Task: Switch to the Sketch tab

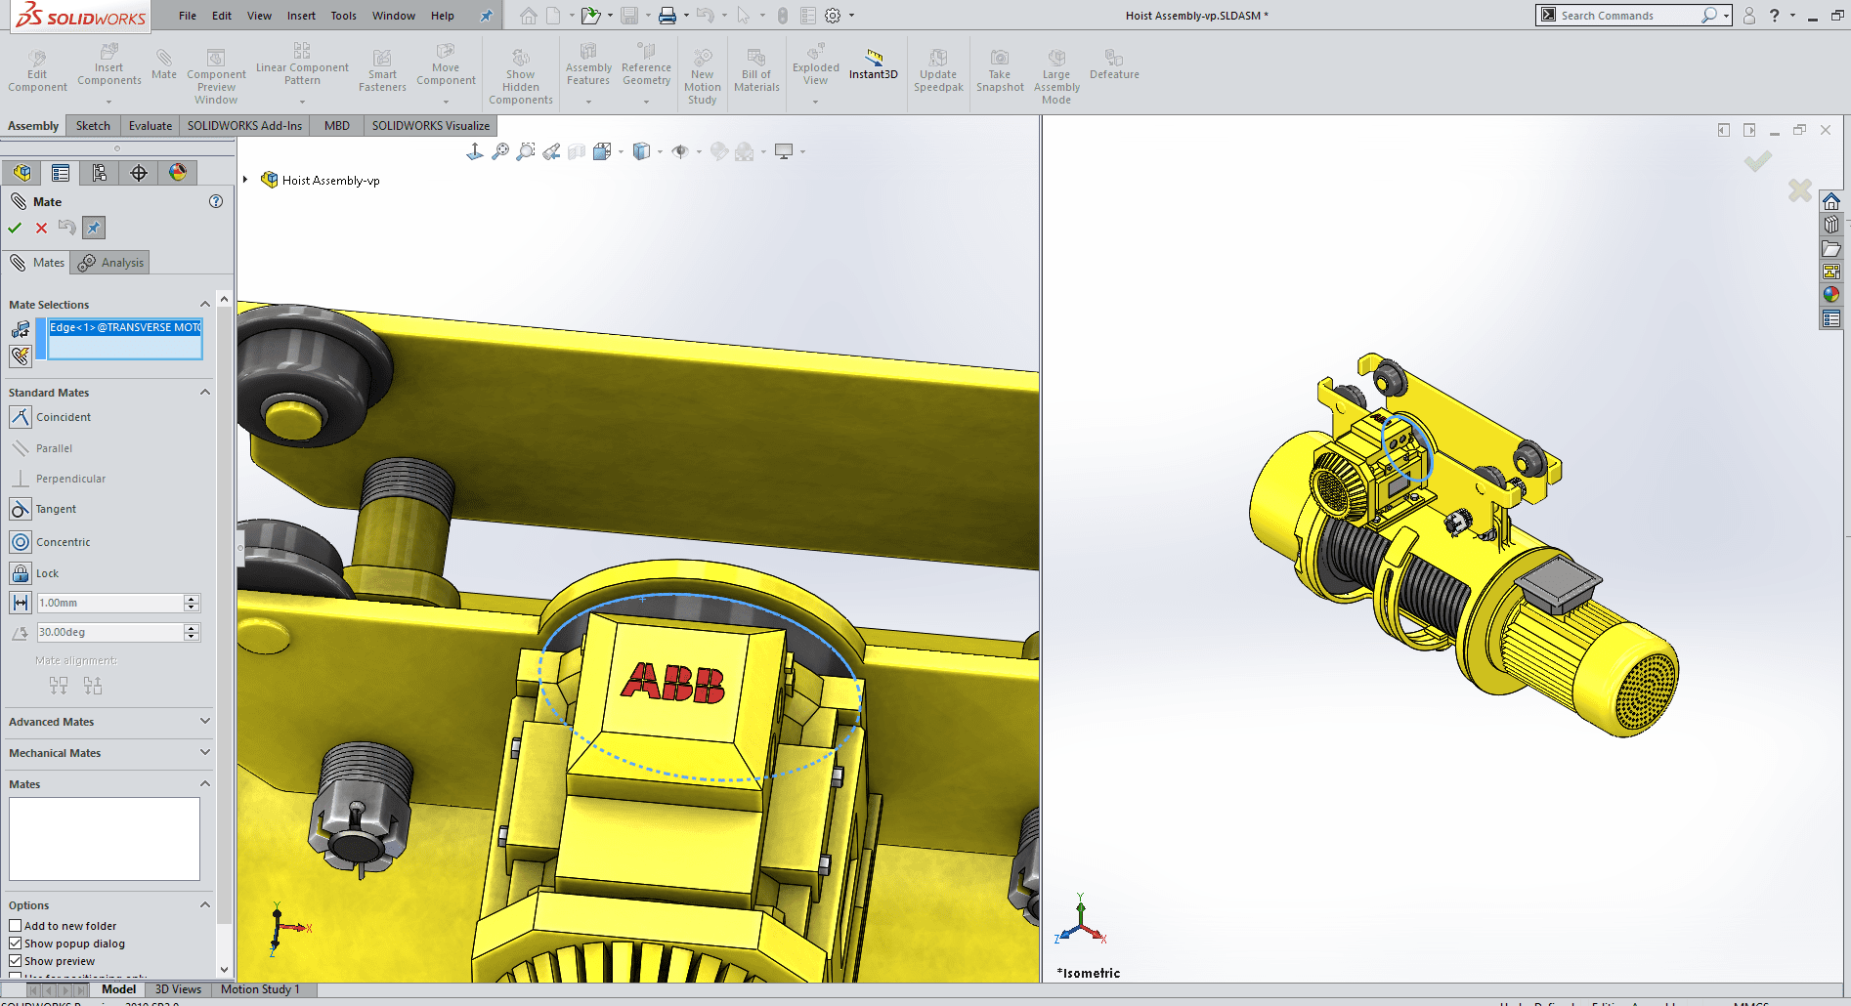Action: click(93, 126)
